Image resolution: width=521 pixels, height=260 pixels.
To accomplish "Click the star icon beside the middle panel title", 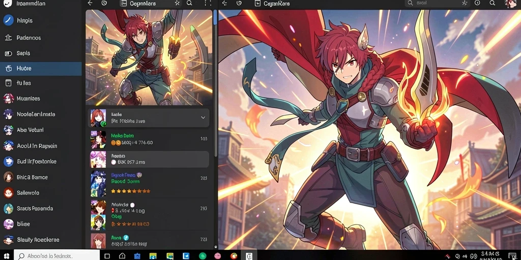I will click(177, 4).
